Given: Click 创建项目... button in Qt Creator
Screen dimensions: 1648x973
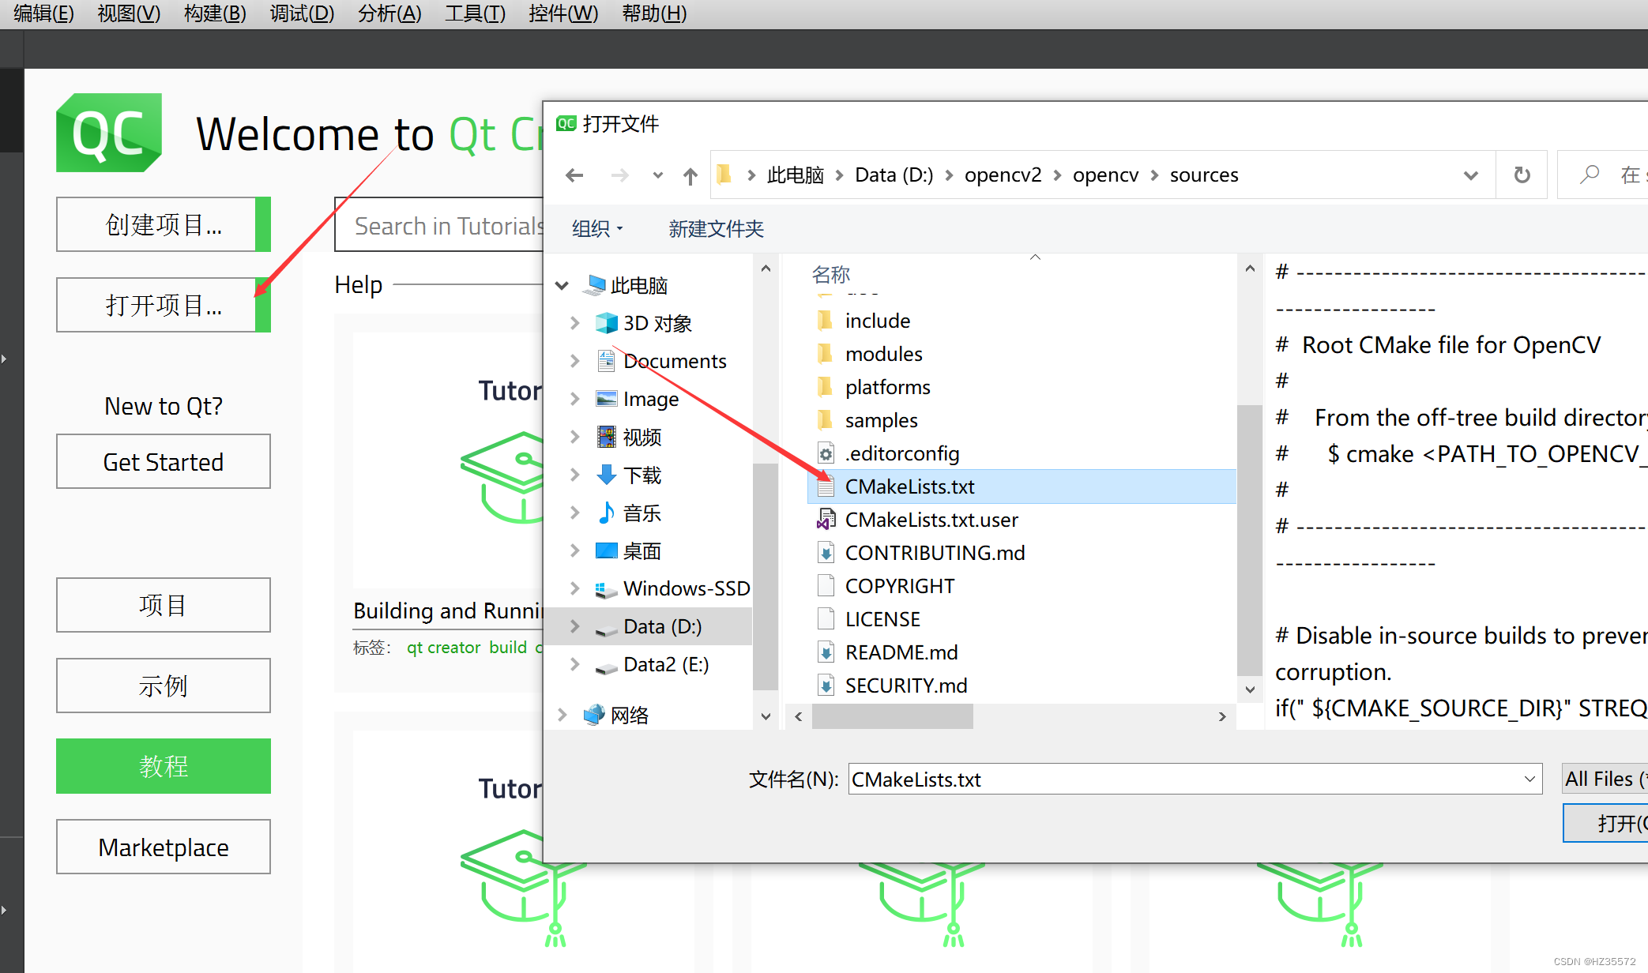Looking at the screenshot, I should click(164, 224).
